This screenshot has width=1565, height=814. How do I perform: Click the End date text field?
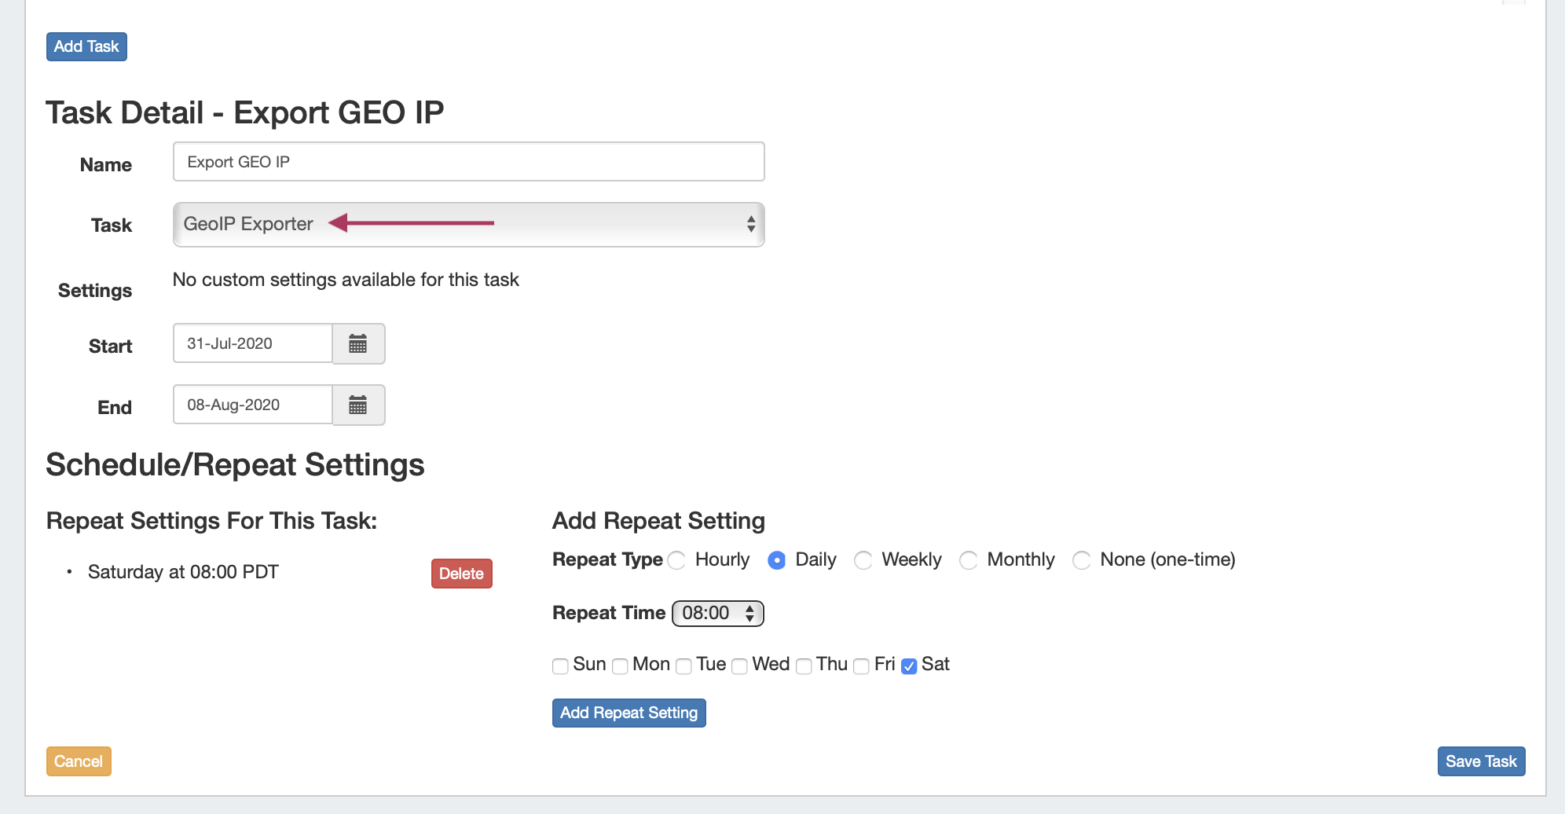[252, 405]
